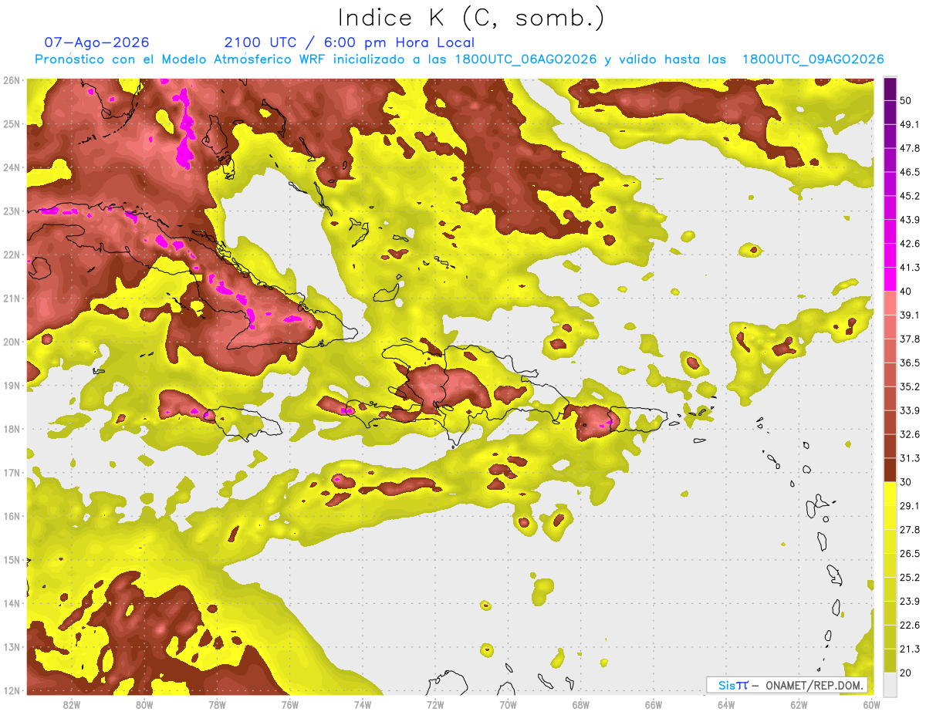Screen dimensions: 926x715
Task: Click the longitude label '66W'
Action: (654, 704)
